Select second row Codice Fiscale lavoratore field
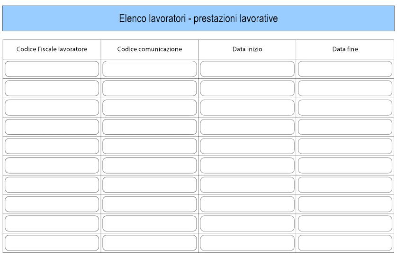 pos(52,88)
